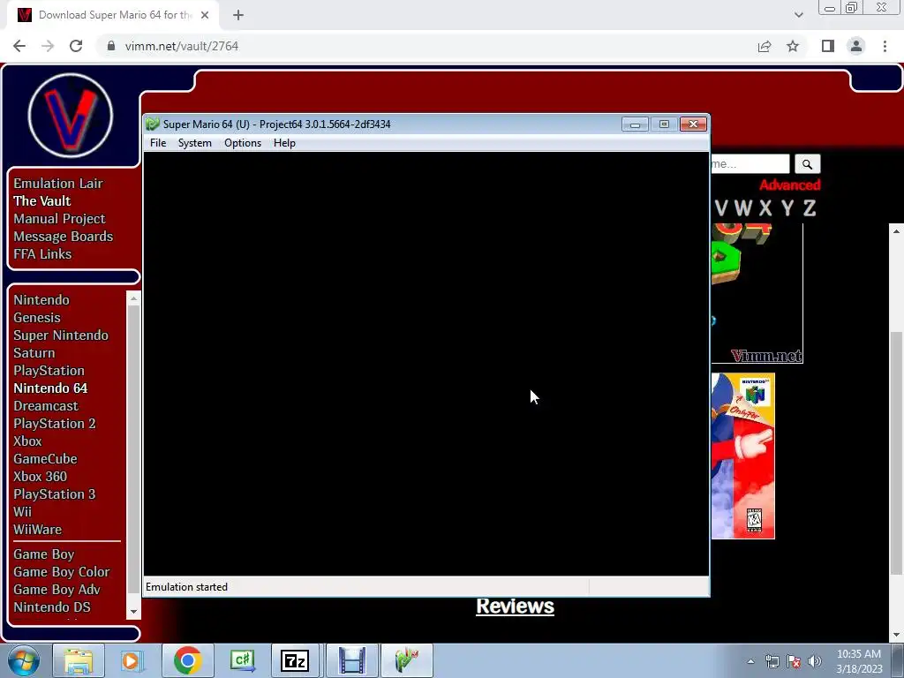Viewport: 904px width, 678px height.
Task: Select Nintendo 64 in systems list
Action: [x=50, y=388]
